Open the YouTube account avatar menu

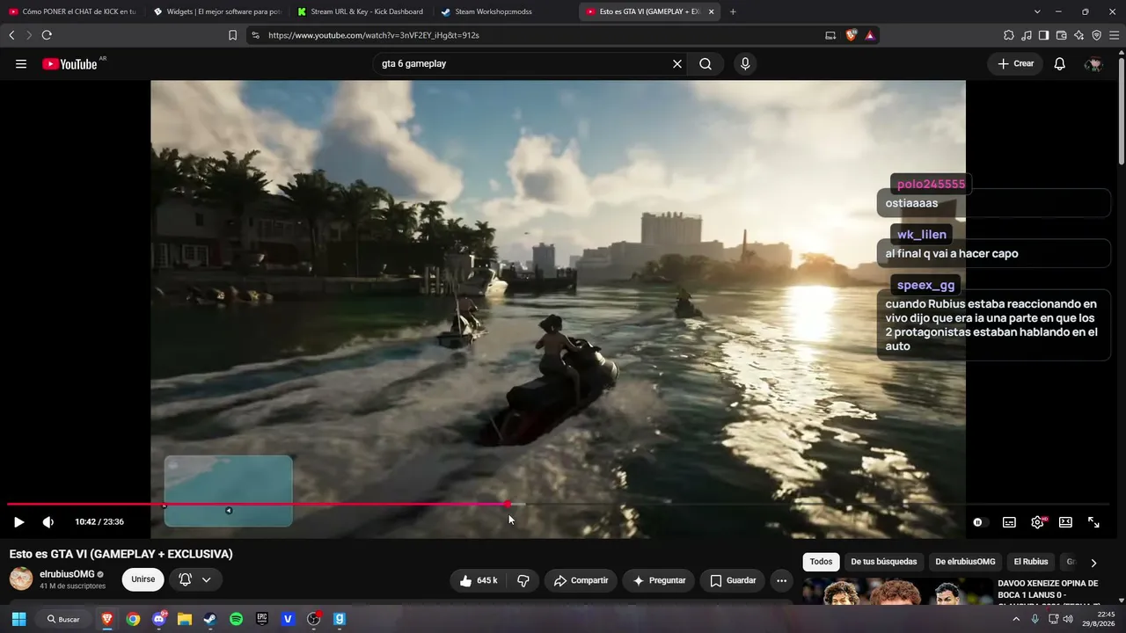(1093, 64)
